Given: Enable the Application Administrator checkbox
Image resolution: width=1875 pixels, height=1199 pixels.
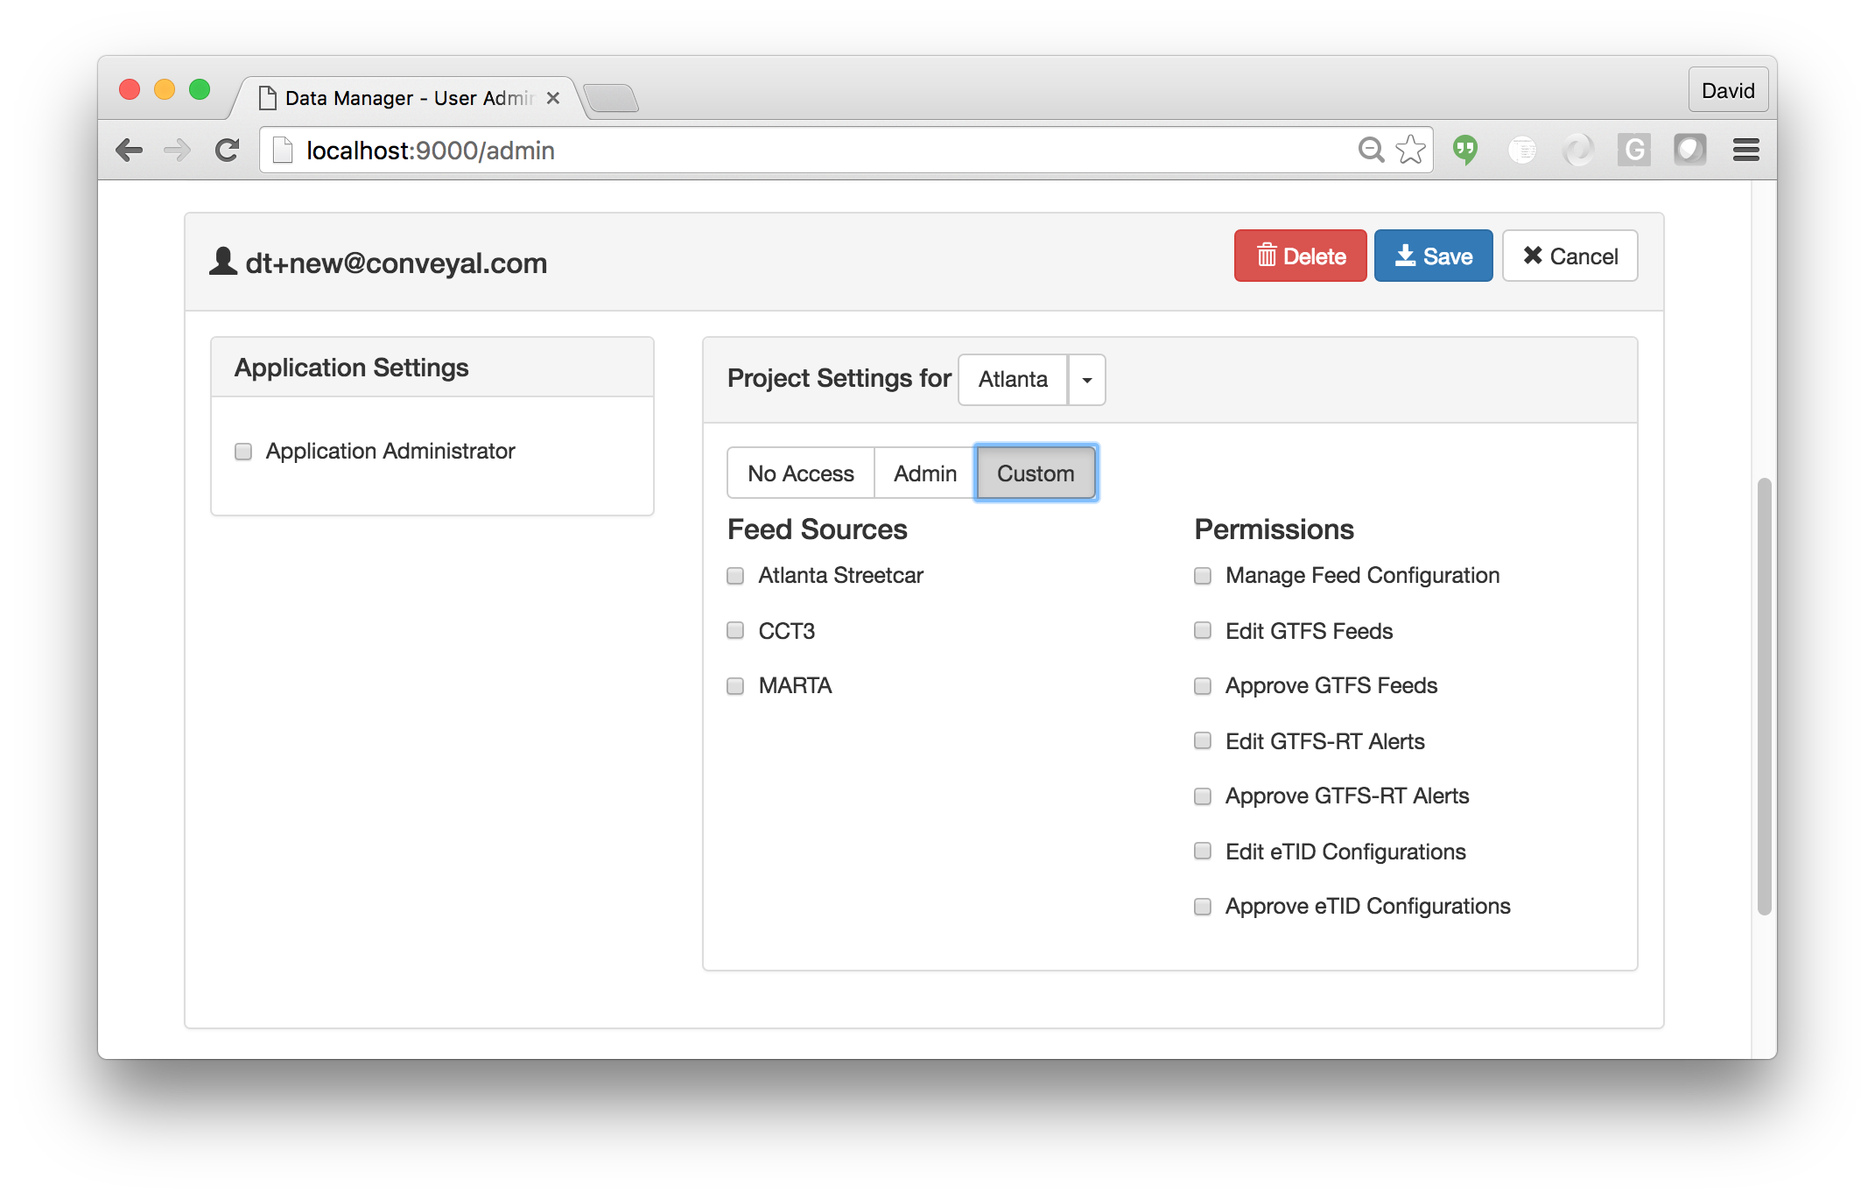Looking at the screenshot, I should point(243,452).
